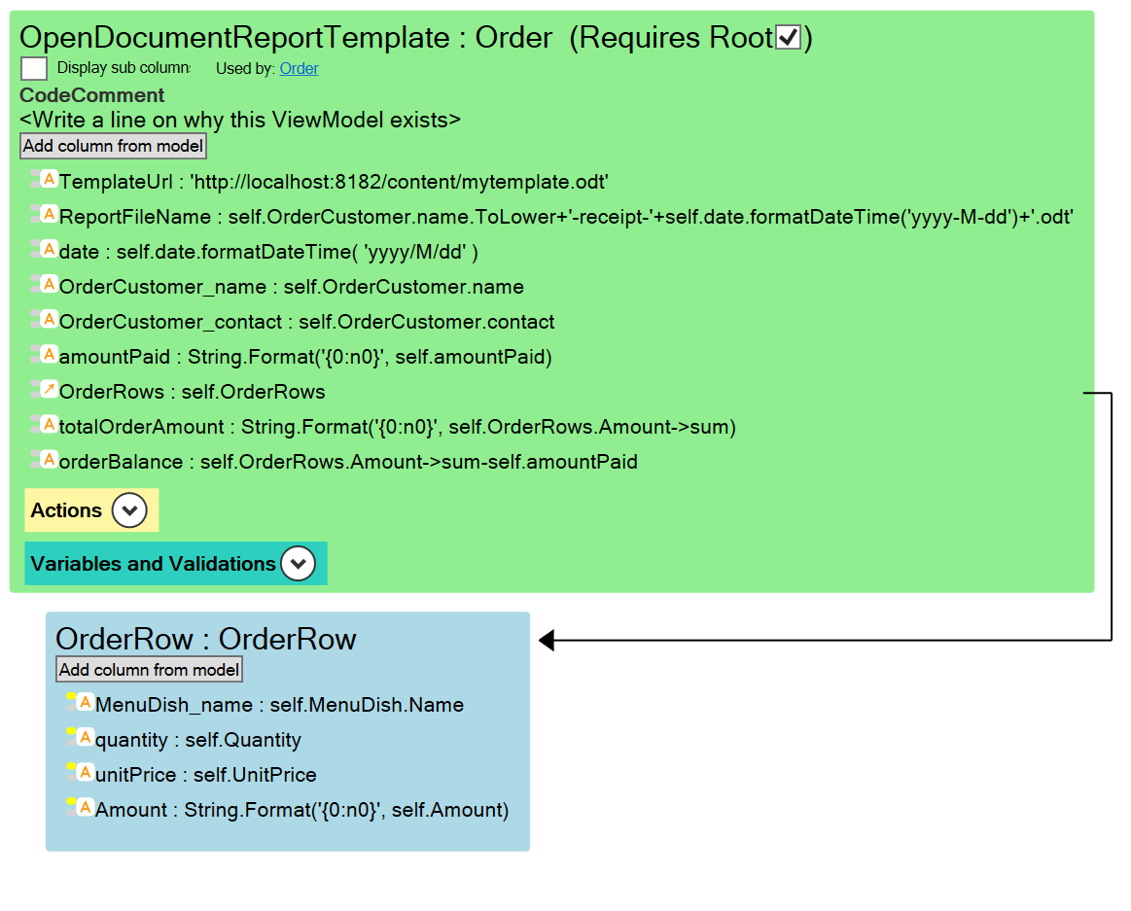Image resolution: width=1131 pixels, height=911 pixels.
Task: Click the attribute icon beside TemplateUrl column
Action: tap(49, 180)
